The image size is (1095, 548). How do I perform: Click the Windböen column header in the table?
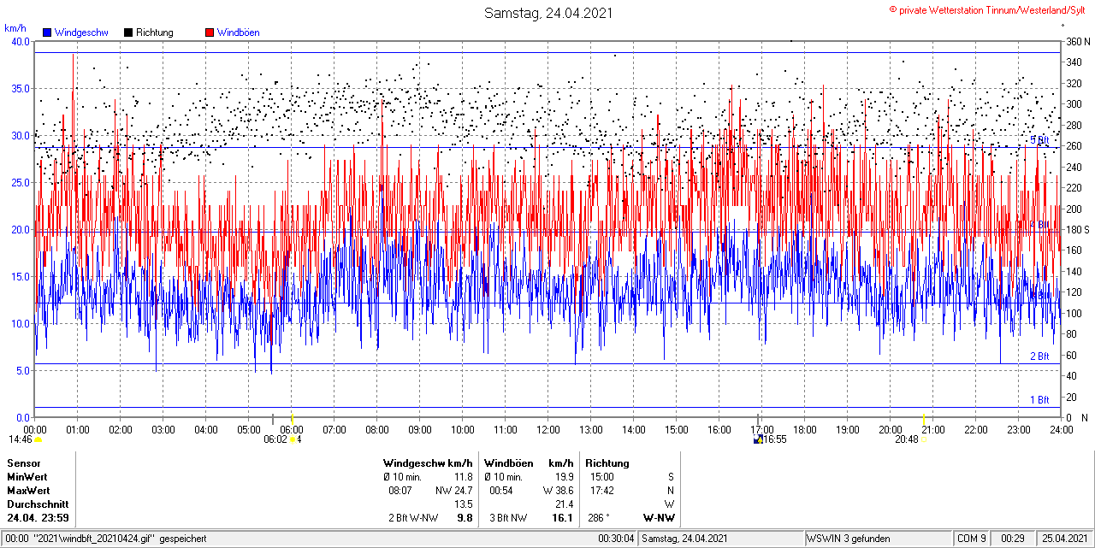tap(508, 463)
